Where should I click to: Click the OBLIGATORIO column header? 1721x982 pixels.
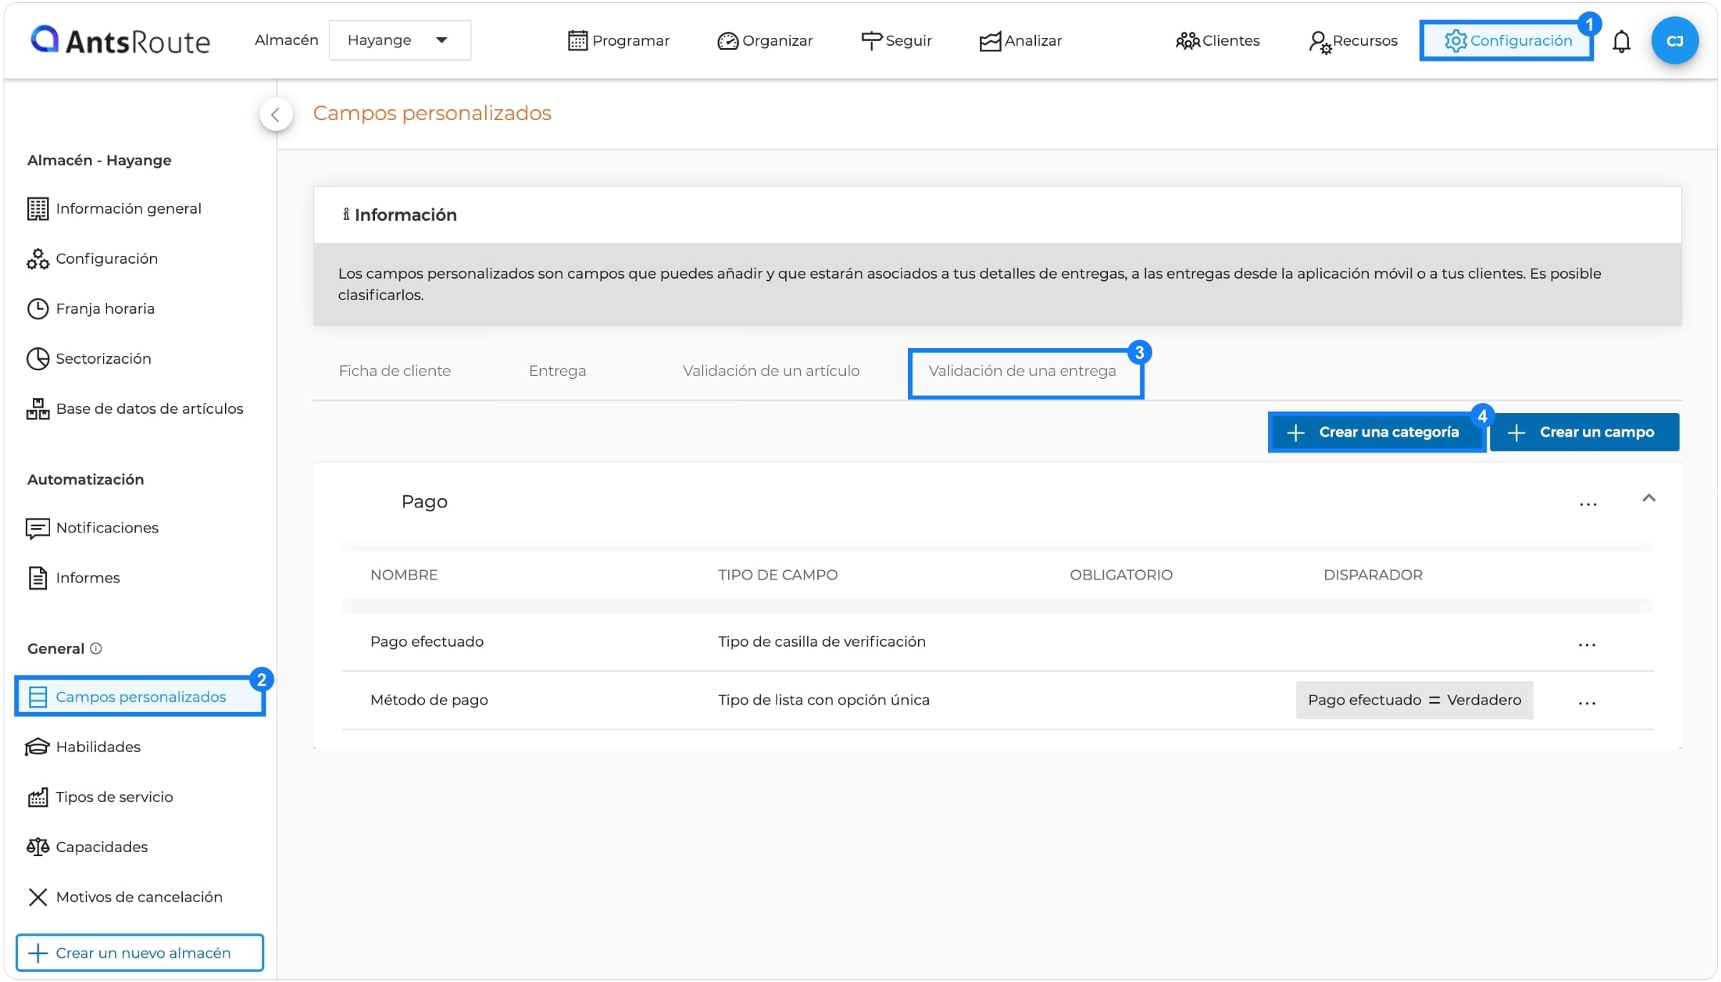point(1121,575)
